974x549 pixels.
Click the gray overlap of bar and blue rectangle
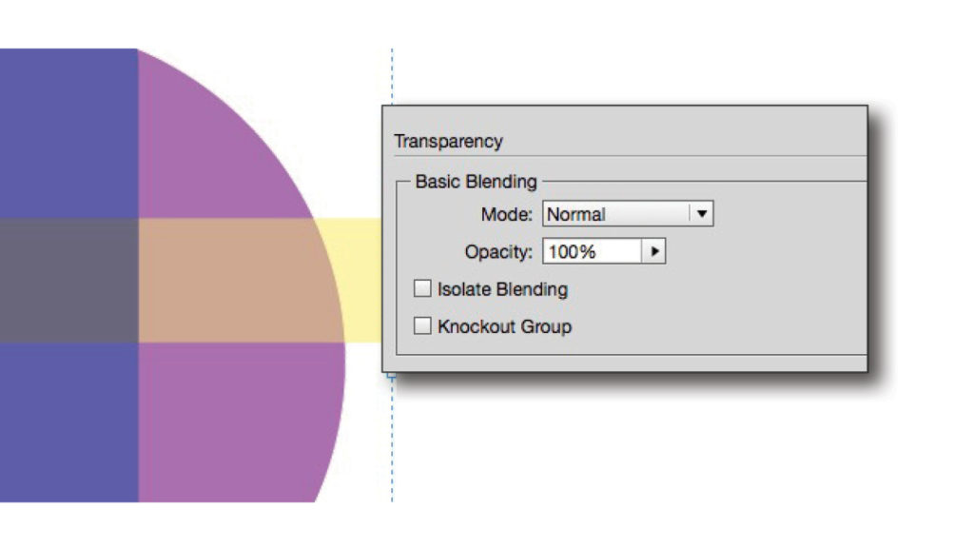tap(68, 281)
